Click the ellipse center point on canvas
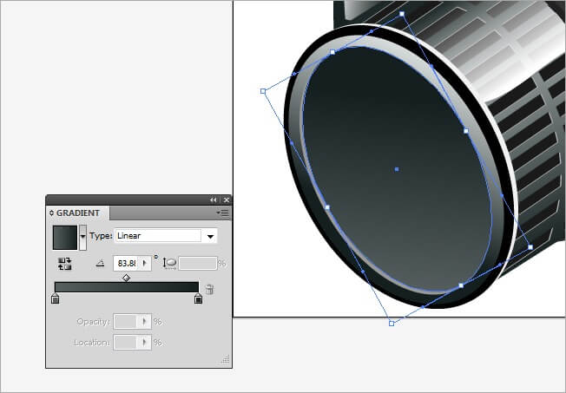Viewport: 566px width, 393px height. (397, 169)
